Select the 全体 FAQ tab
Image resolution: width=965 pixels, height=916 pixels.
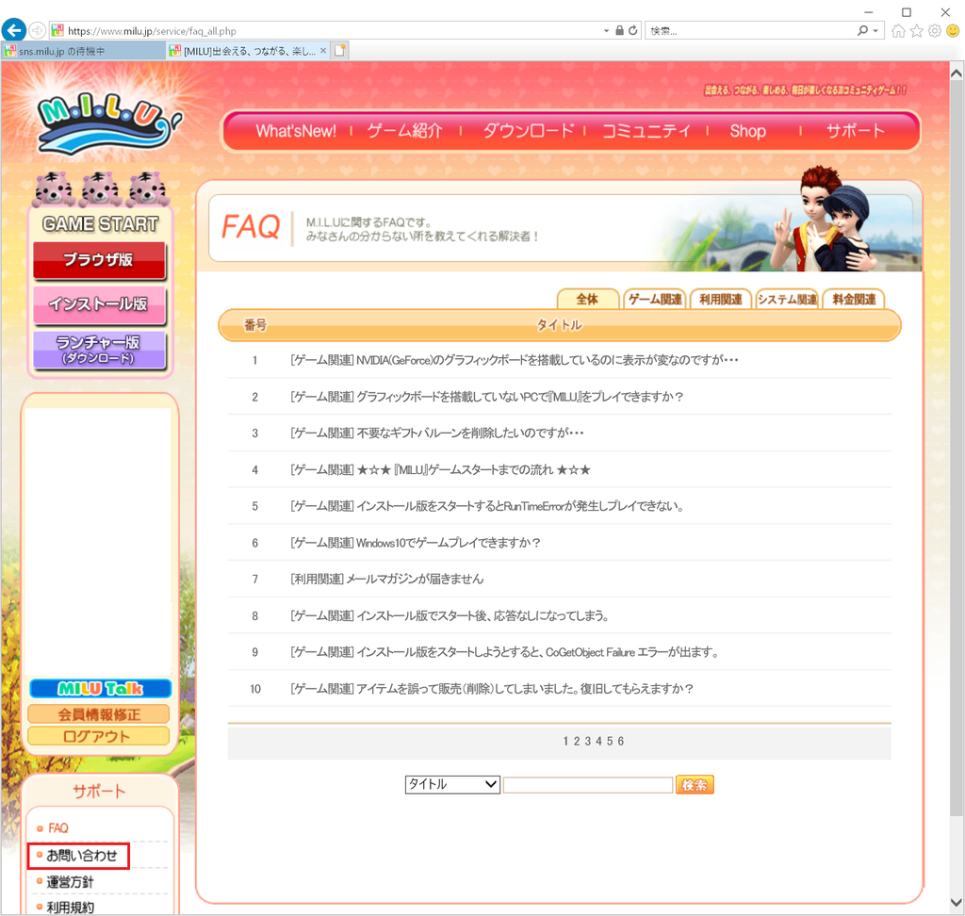pyautogui.click(x=587, y=299)
